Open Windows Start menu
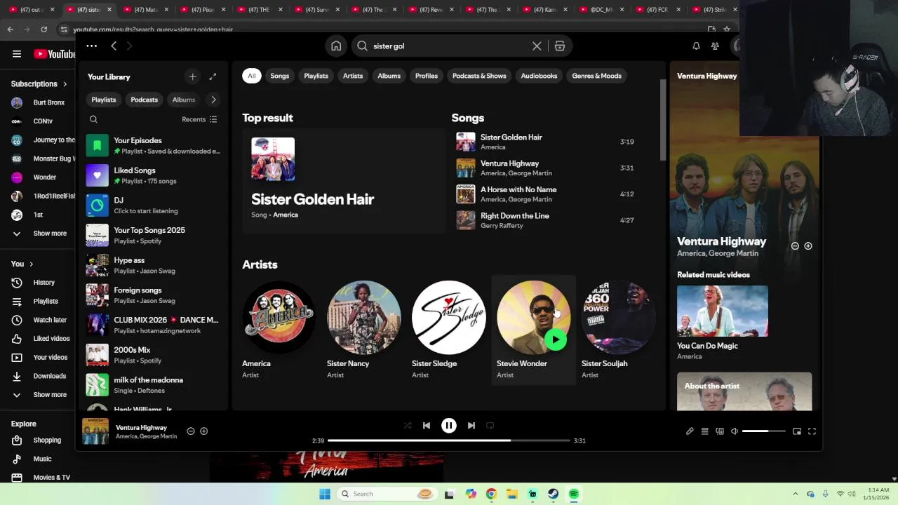This screenshot has height=505, width=898. point(324,494)
